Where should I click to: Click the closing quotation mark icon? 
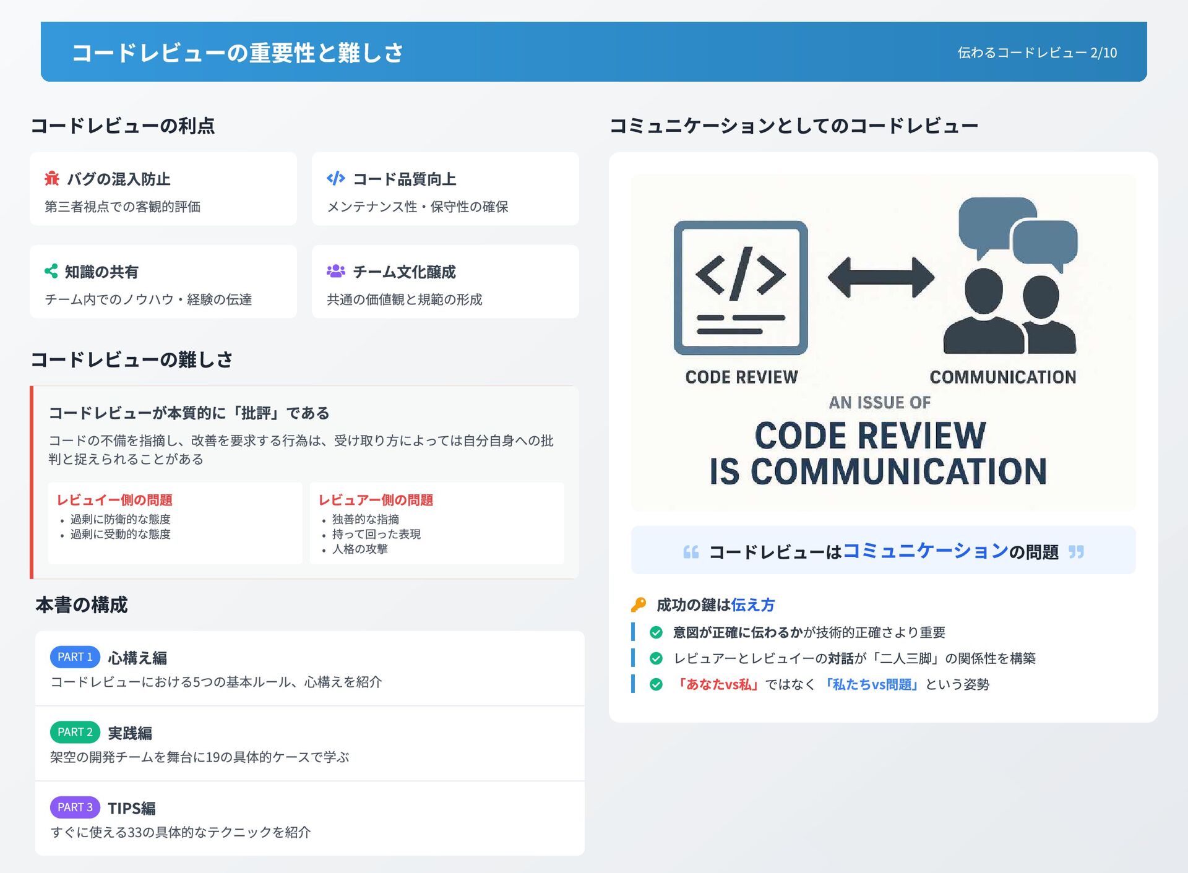[1076, 552]
